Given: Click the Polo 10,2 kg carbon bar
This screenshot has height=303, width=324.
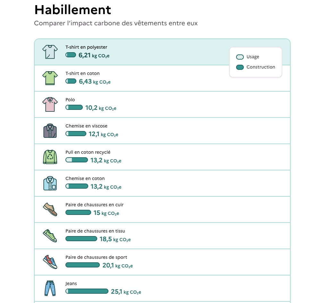Looking at the screenshot, I should tap(74, 108).
